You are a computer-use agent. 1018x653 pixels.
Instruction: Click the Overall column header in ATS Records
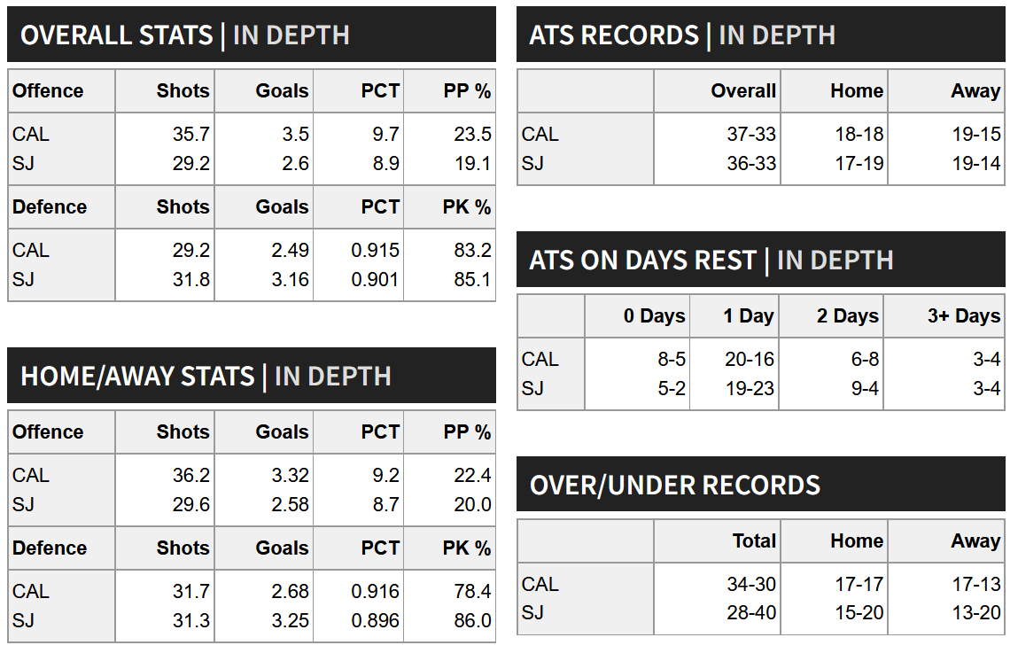click(x=743, y=91)
